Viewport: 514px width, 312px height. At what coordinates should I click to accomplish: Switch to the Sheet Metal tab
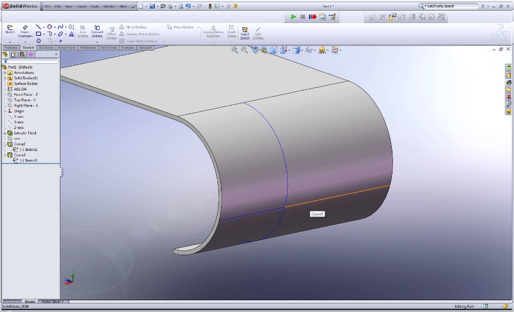(x=67, y=48)
